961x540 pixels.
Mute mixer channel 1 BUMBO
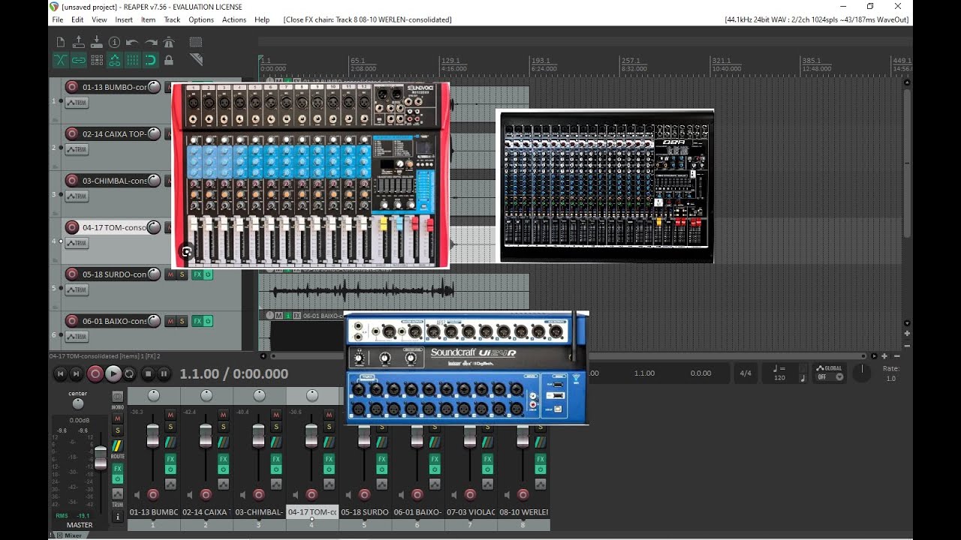[170, 415]
